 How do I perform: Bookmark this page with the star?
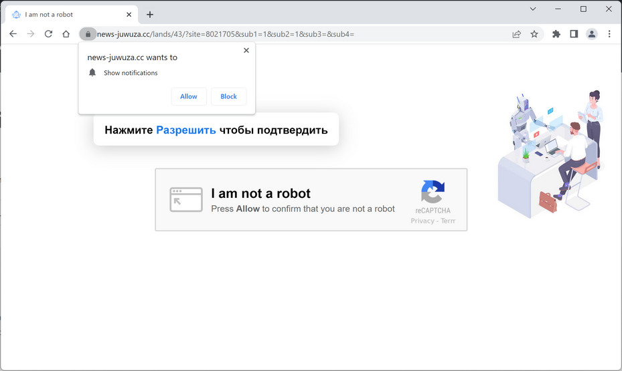point(534,34)
